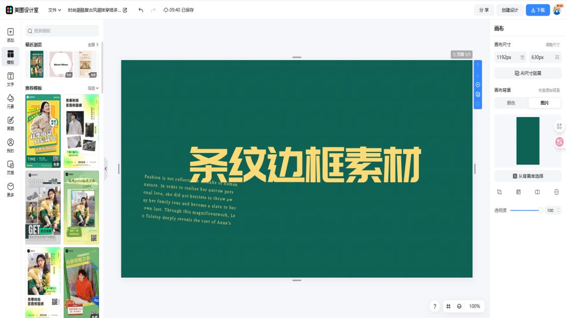The width and height of the screenshot is (566, 318).
Task: Open the 文字 (Text) tool in sidebar
Action: click(x=11, y=79)
